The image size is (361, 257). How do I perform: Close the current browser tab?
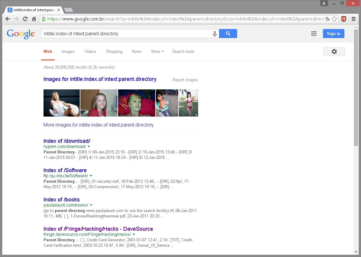click(59, 10)
